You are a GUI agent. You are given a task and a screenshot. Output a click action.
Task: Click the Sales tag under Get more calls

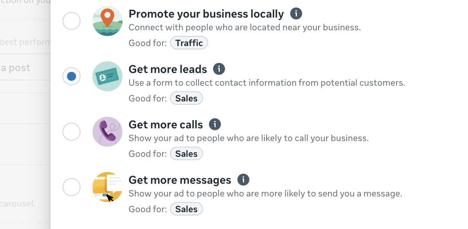coord(186,154)
